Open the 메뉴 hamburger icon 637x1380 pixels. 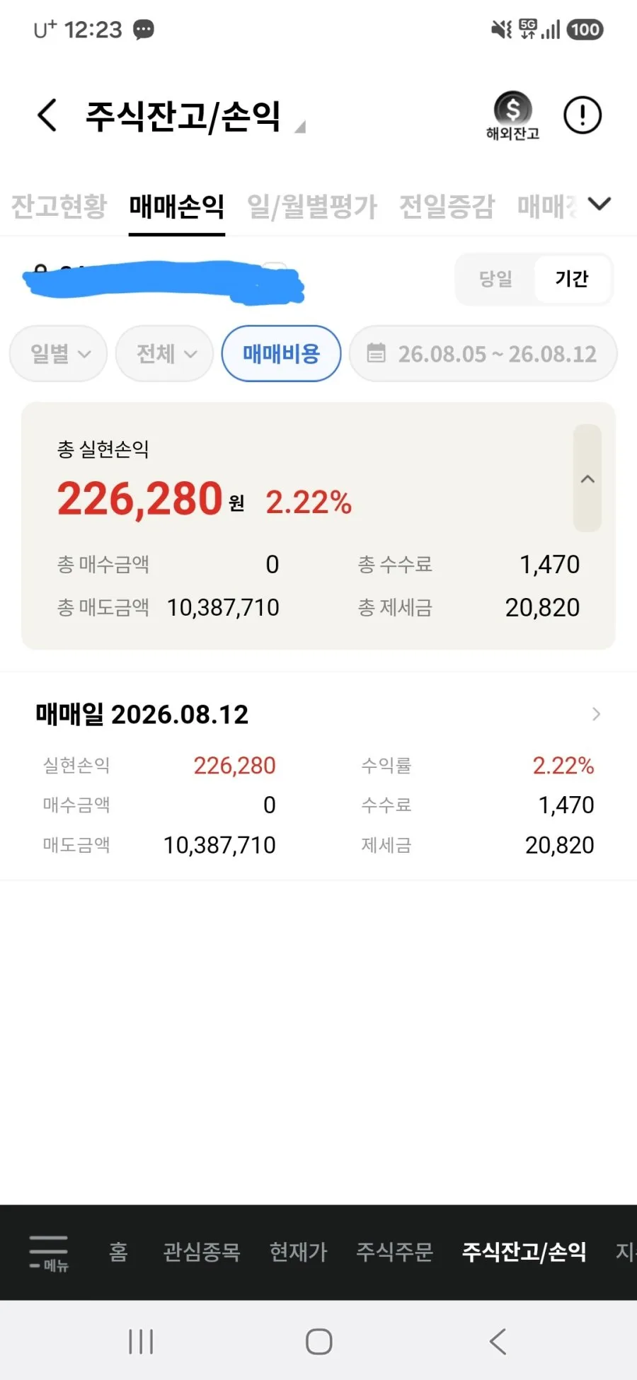coord(49,1253)
